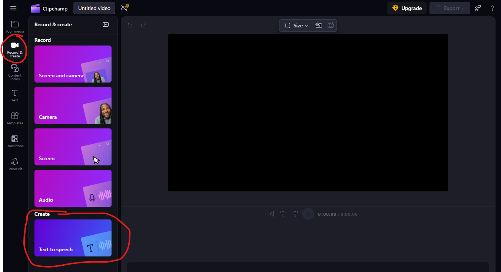Start a Screen and camera recording
Image resolution: width=501 pixels, height=272 pixels.
(73, 64)
